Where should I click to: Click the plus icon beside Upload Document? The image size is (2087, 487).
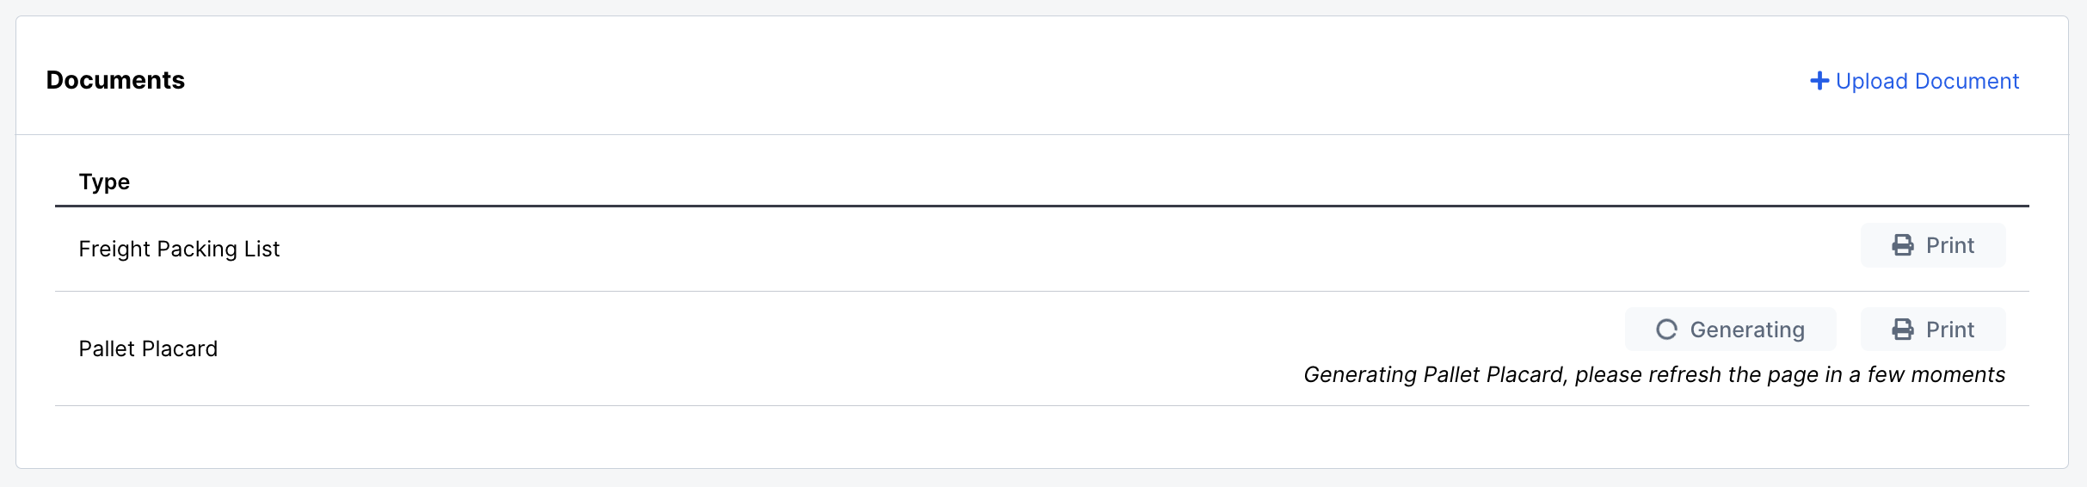tap(1819, 81)
